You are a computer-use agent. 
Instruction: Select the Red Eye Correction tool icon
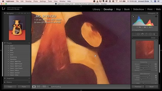pyautogui.click(x=142, y=34)
